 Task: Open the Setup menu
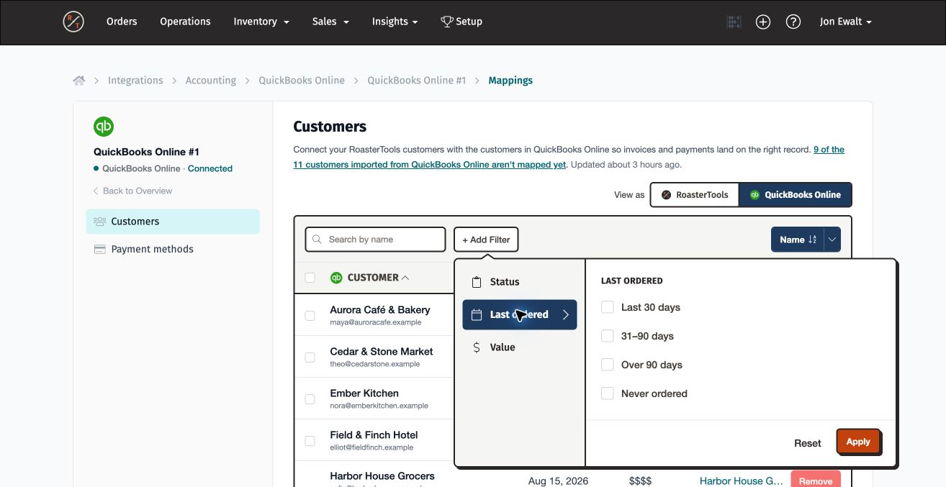pos(461,22)
